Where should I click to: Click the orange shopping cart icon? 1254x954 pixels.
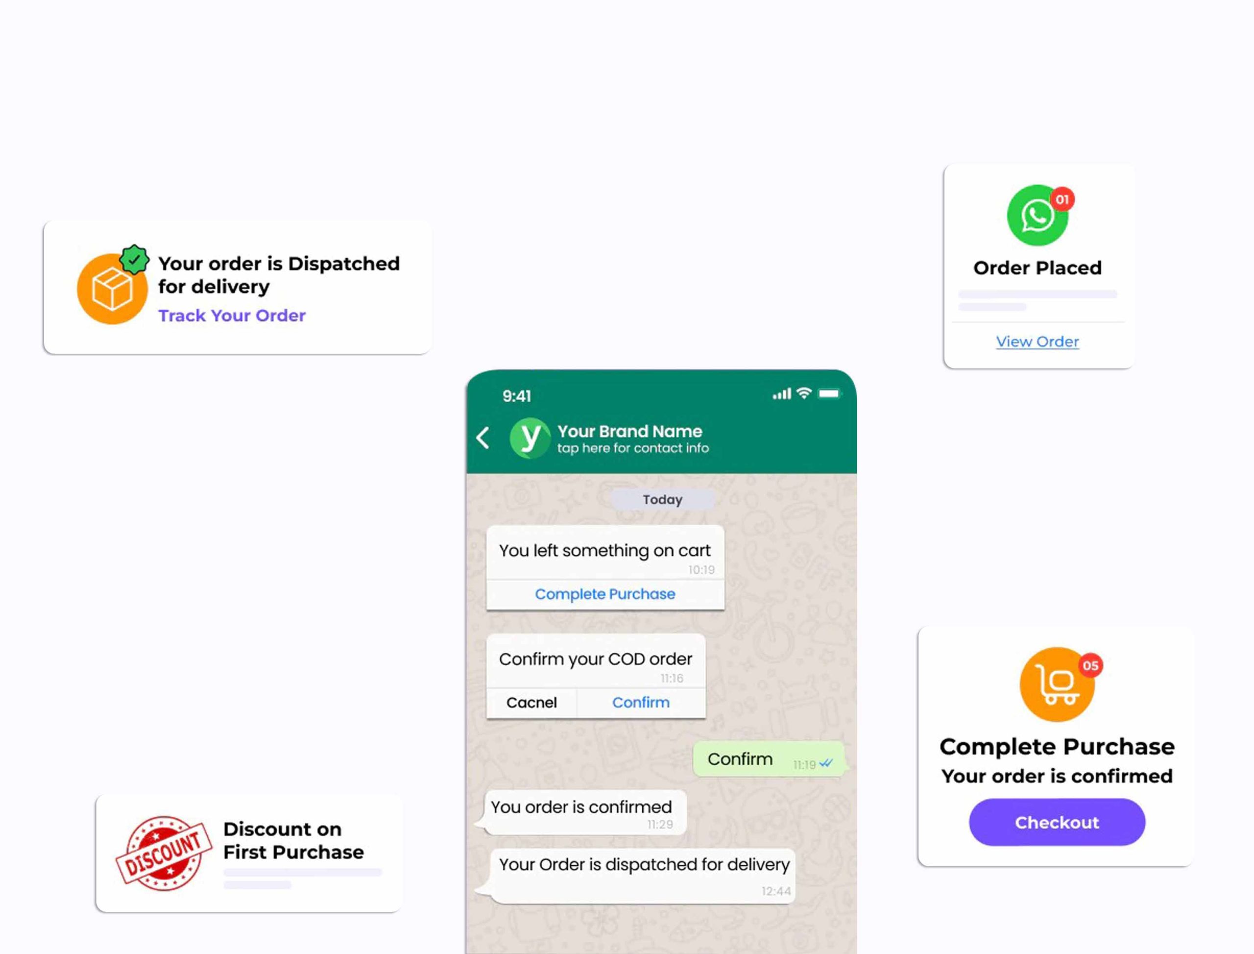pos(1057,685)
